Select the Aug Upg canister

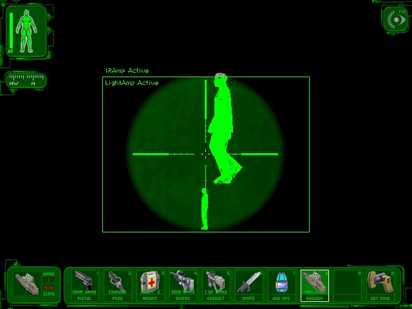(282, 285)
